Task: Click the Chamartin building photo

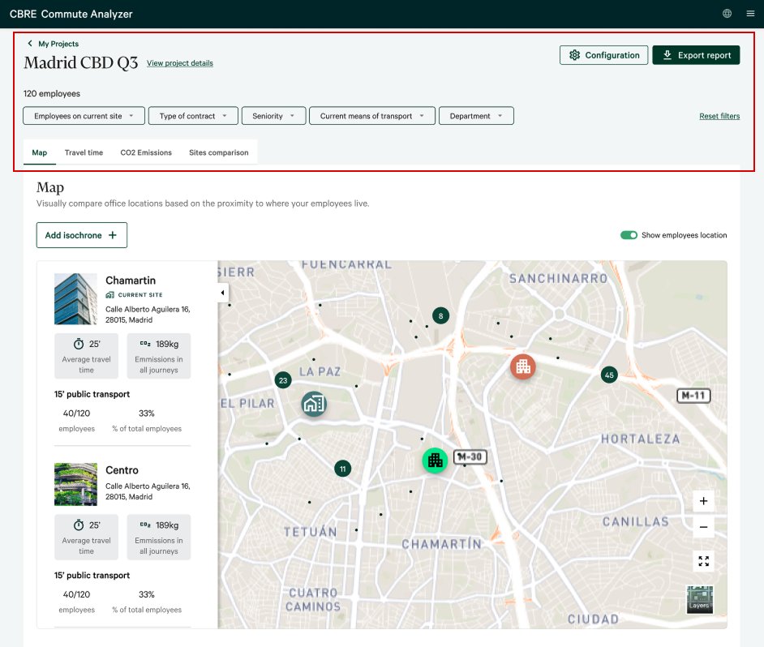Action: (x=75, y=298)
